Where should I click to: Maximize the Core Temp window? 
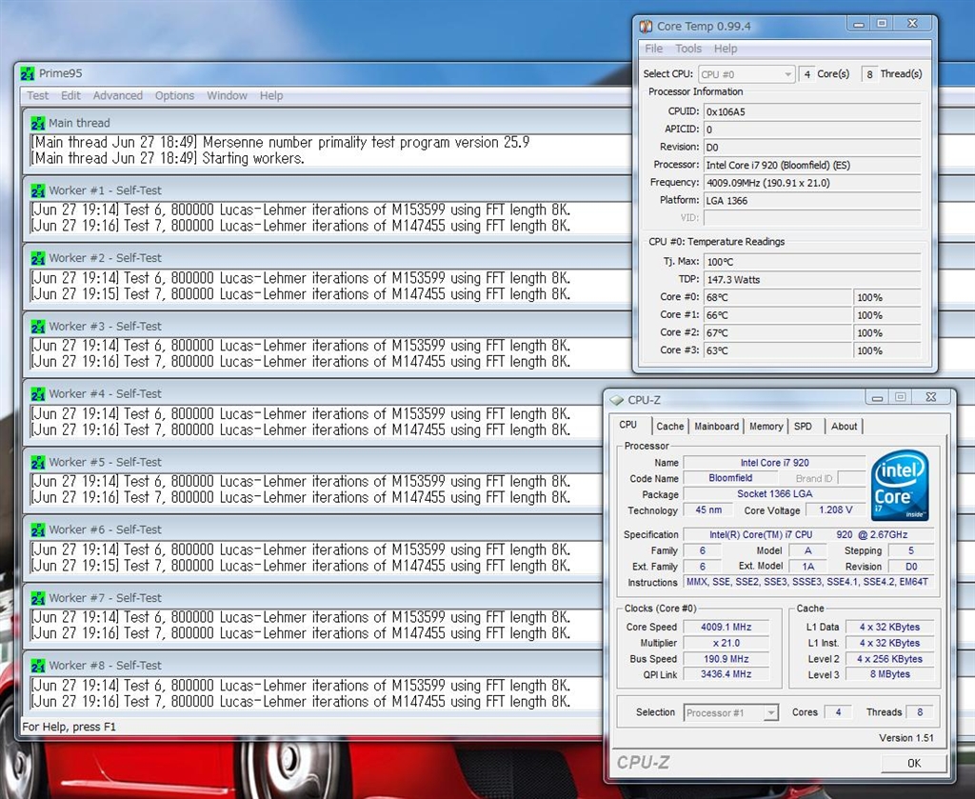click(882, 24)
